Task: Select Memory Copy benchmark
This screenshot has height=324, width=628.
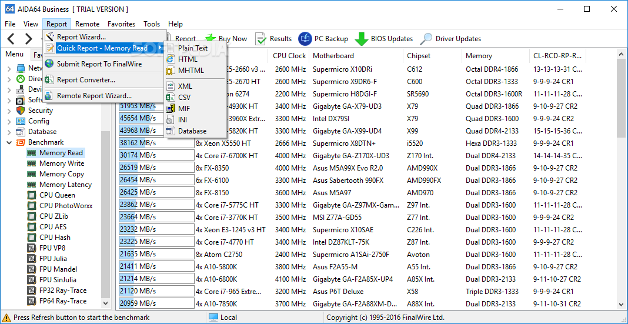Action: point(62,174)
